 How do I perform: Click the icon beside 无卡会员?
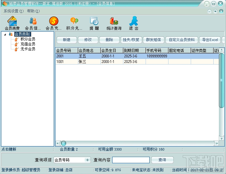coord(17,49)
